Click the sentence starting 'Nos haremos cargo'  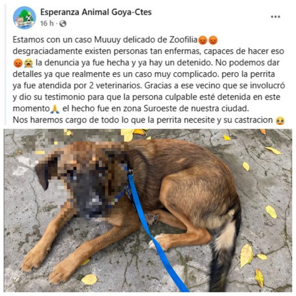[x=143, y=120]
